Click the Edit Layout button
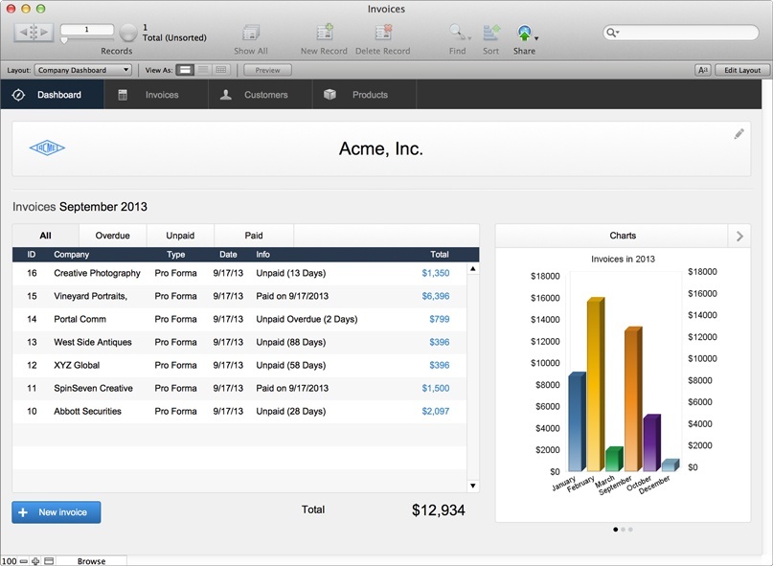This screenshot has width=773, height=566. click(x=742, y=70)
